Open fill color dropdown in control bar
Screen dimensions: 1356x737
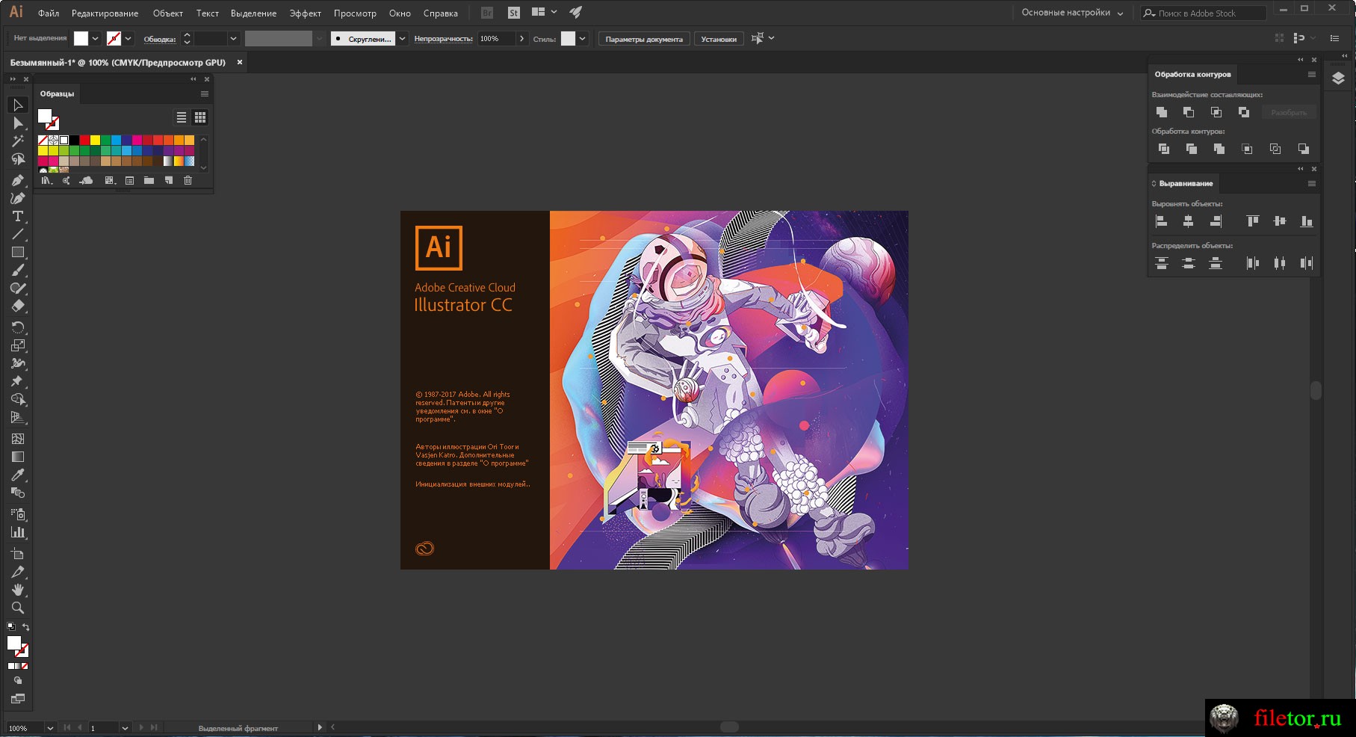point(96,39)
